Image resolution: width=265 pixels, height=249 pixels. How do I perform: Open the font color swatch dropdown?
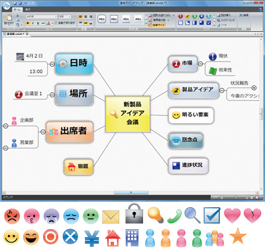[x=52, y=23]
